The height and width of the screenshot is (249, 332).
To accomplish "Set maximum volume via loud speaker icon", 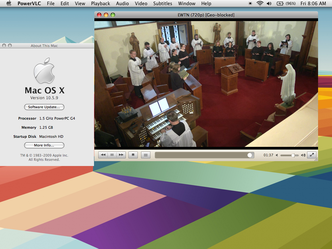I will tap(303, 155).
